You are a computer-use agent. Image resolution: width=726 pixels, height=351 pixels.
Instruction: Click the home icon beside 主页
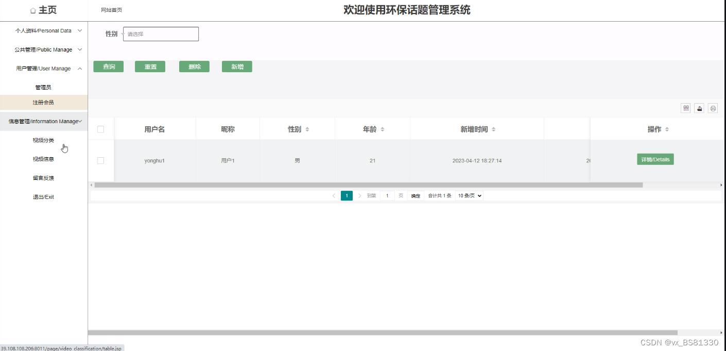33,10
